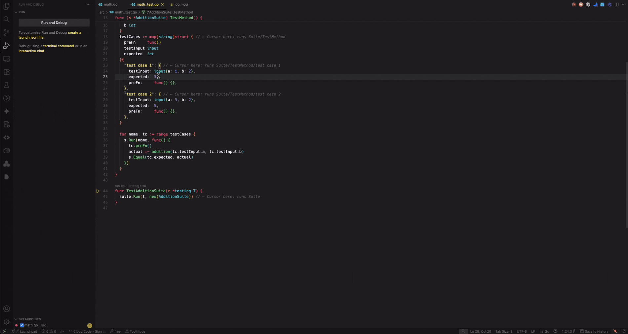Collapse the RUN section
The image size is (628, 334).
pos(16,12)
